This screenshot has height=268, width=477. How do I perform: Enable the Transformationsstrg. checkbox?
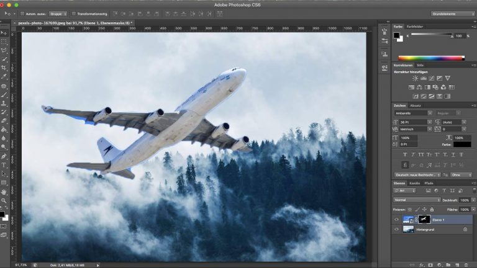(x=73, y=13)
